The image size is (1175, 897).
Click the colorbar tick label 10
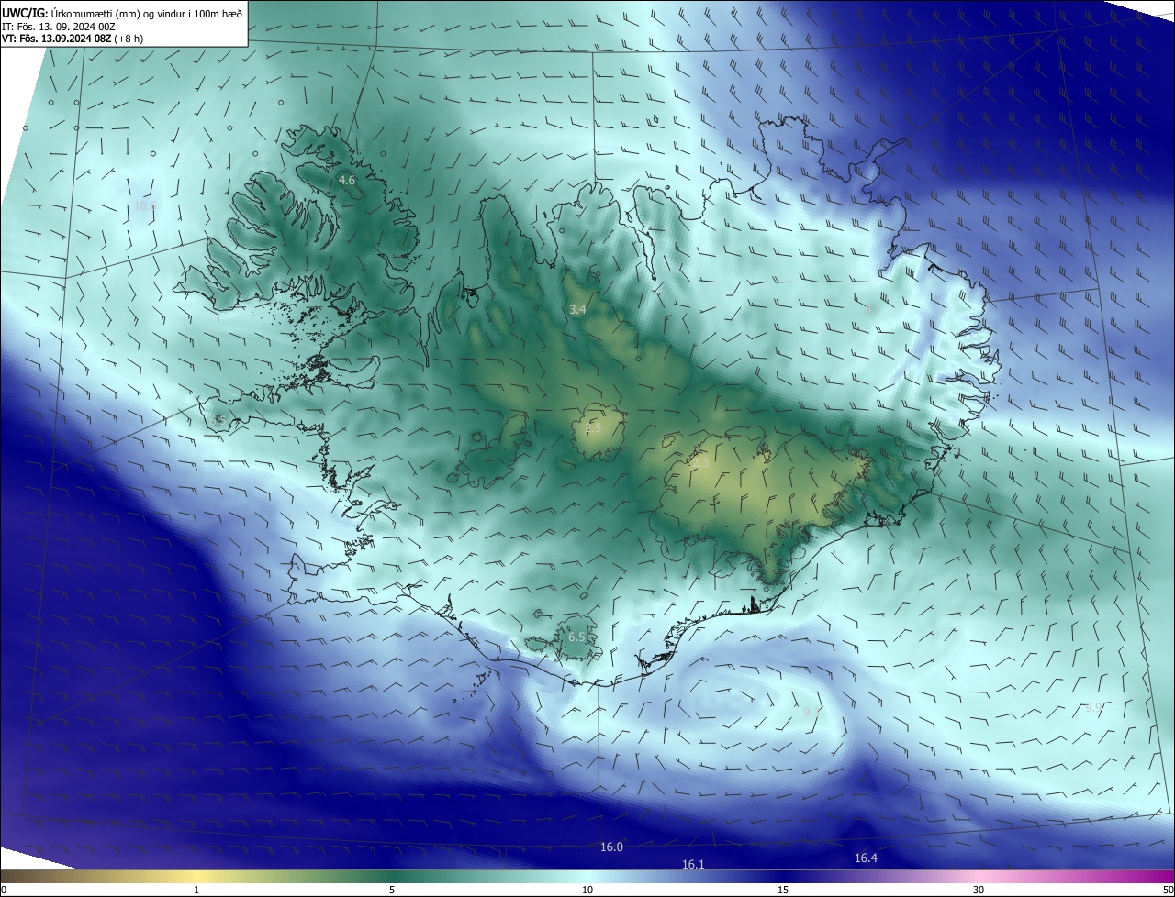tap(587, 890)
